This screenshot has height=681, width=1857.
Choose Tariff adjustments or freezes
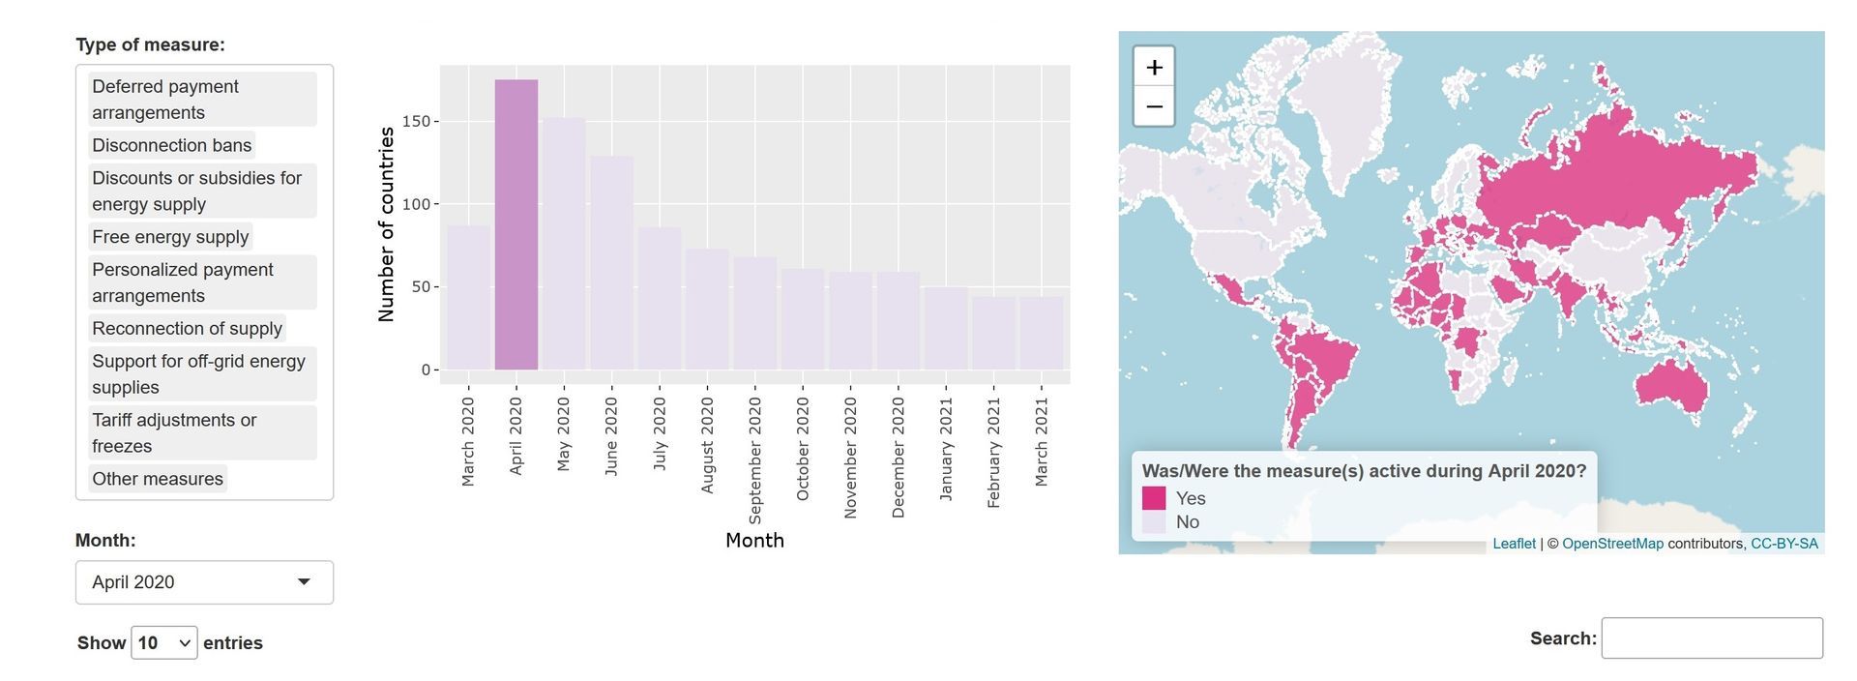pyautogui.click(x=202, y=433)
